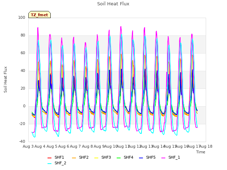Click the Time axis title
227x170 pixels.
pos(201,152)
